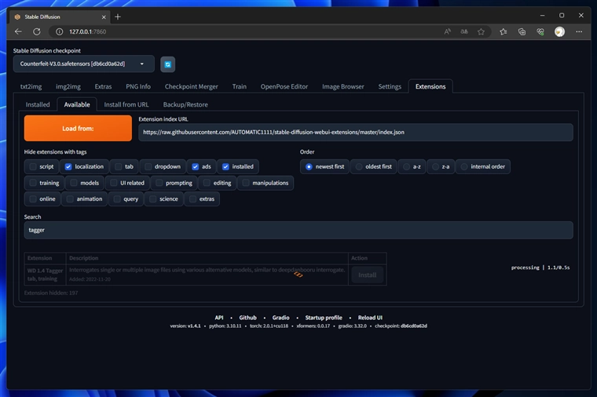Viewport: 597px width, 397px height.
Task: Open the Settings tab
Action: [x=390, y=86]
